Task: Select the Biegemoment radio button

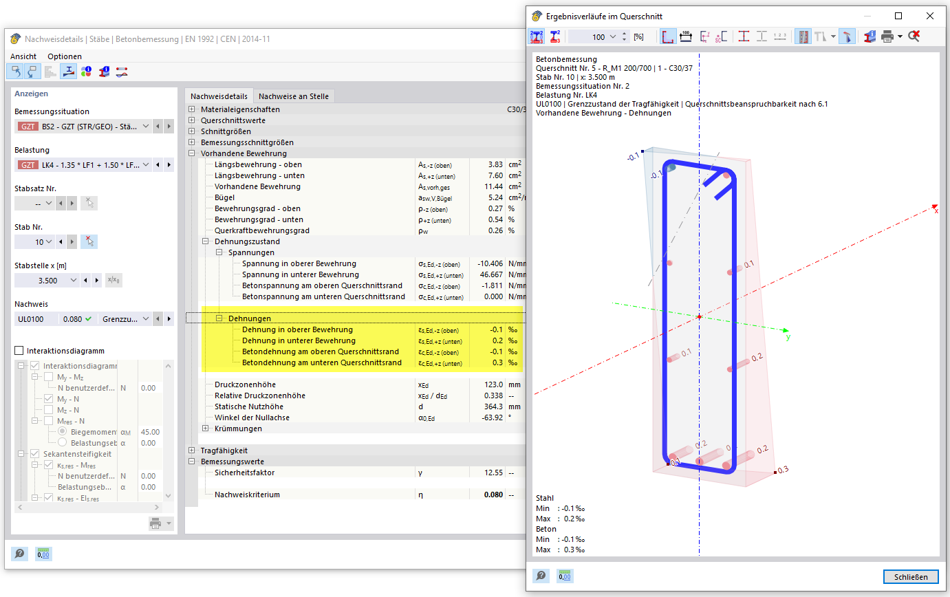Action: coord(63,432)
